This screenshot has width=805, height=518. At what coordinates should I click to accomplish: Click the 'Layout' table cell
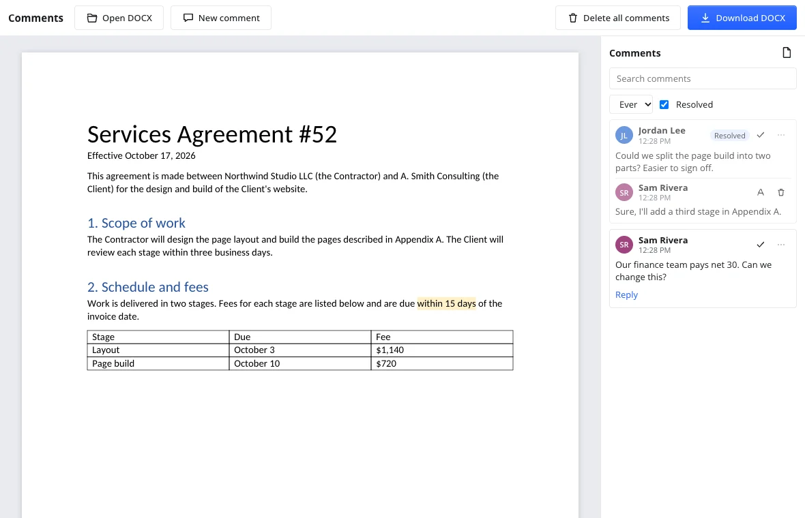[158, 350]
